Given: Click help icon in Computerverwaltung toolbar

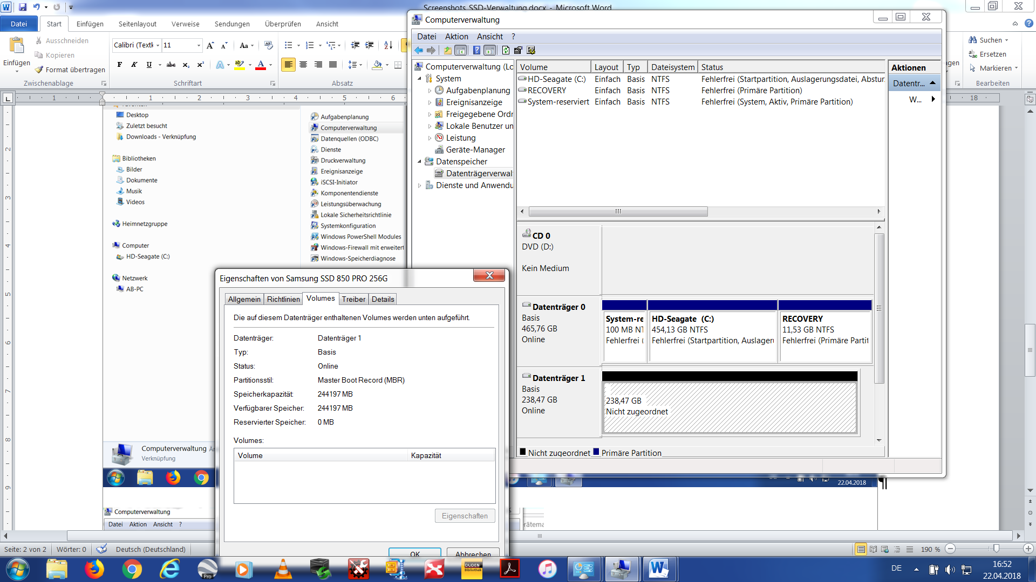Looking at the screenshot, I should pos(476,50).
